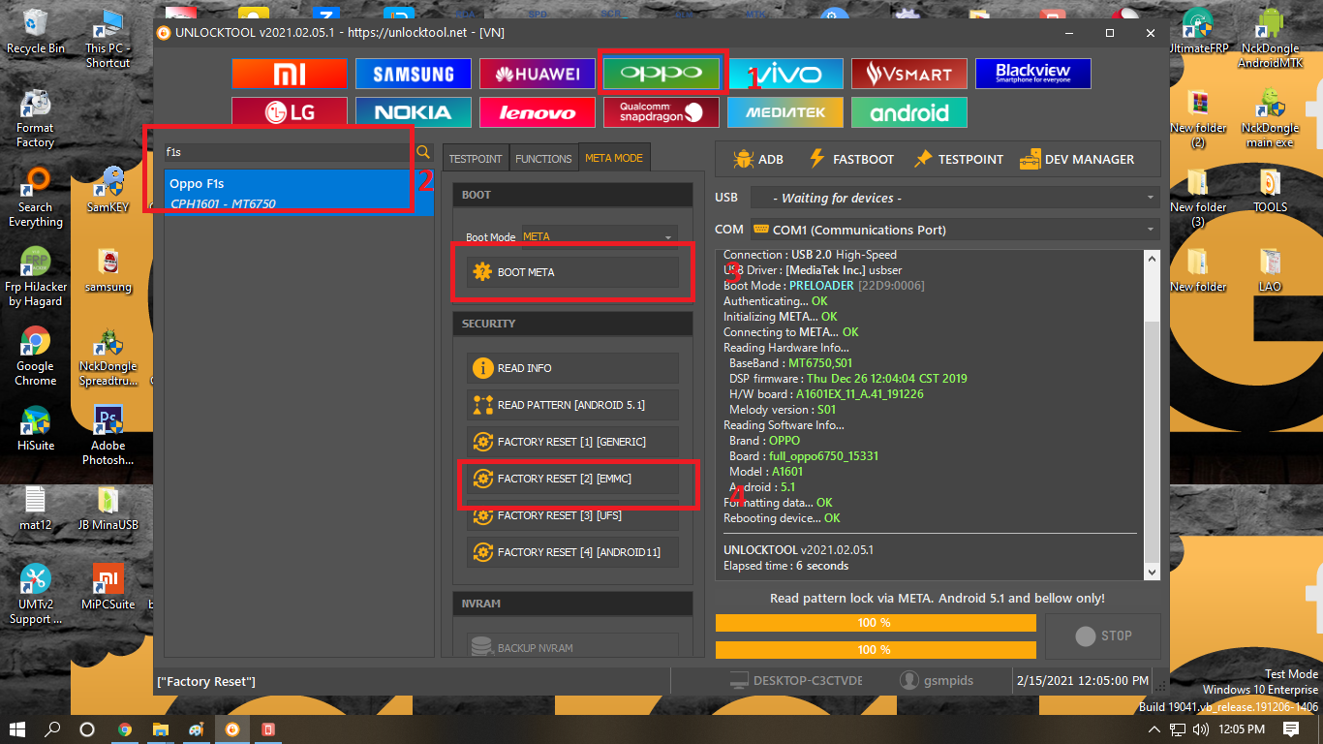Click DESKTOP-C3CTVDE in status bar
This screenshot has width=1323, height=744.
[x=795, y=681]
